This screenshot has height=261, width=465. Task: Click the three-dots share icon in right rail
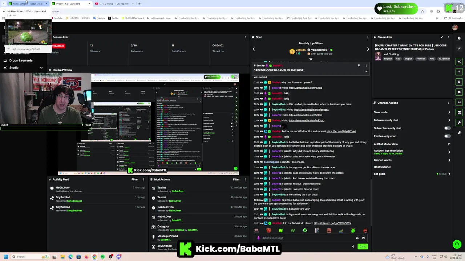tap(459, 133)
